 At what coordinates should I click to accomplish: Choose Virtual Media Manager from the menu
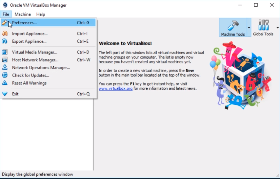point(35,52)
